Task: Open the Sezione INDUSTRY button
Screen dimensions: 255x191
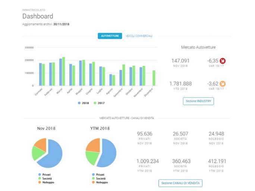Action: pos(198,101)
